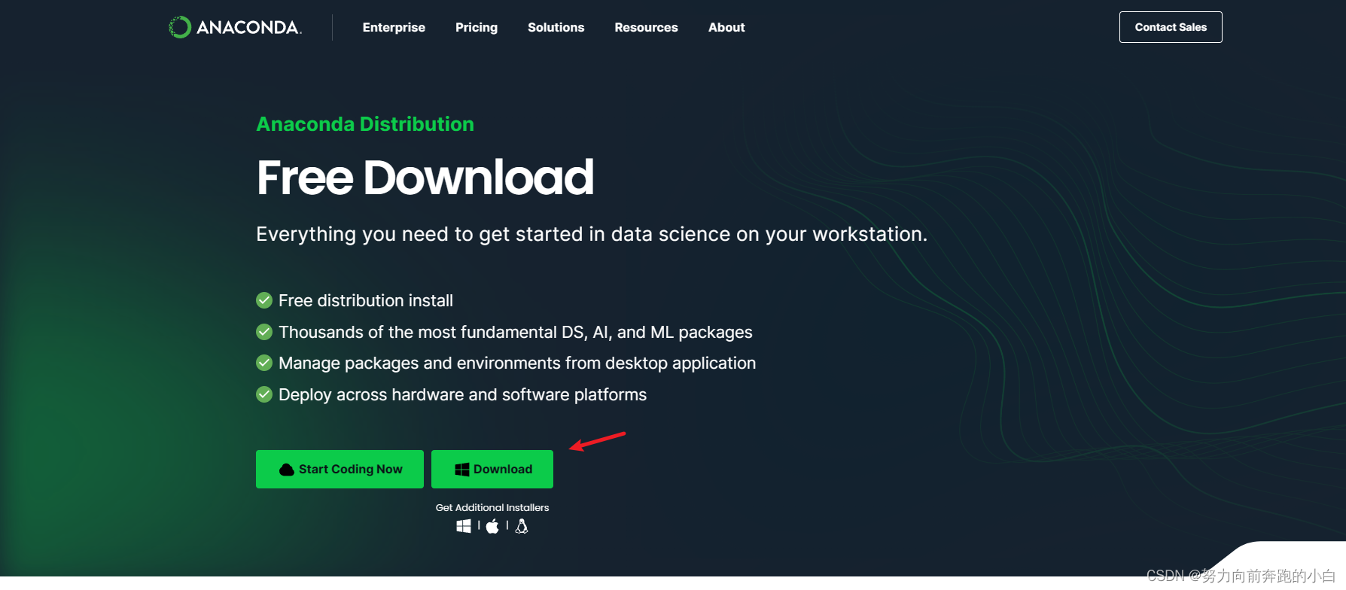The image size is (1346, 590).
Task: Click the Contact Sales button
Action: [x=1171, y=27]
